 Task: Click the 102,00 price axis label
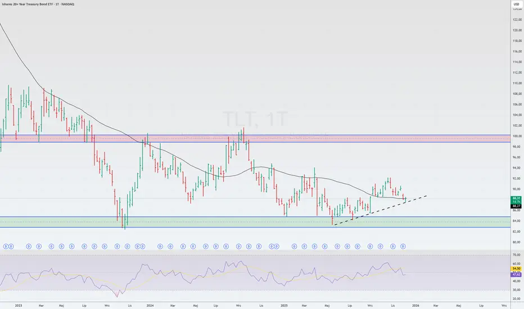click(x=517, y=126)
